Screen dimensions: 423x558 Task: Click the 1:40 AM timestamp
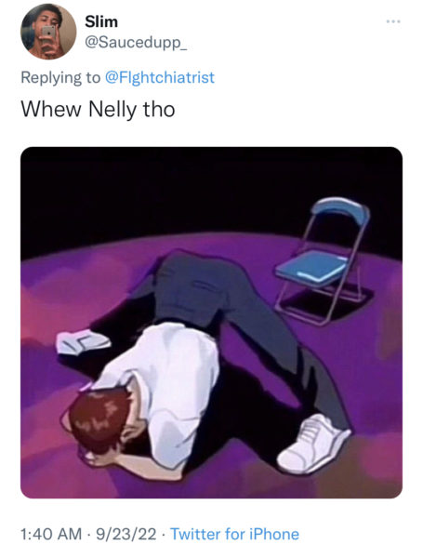[x=51, y=534]
